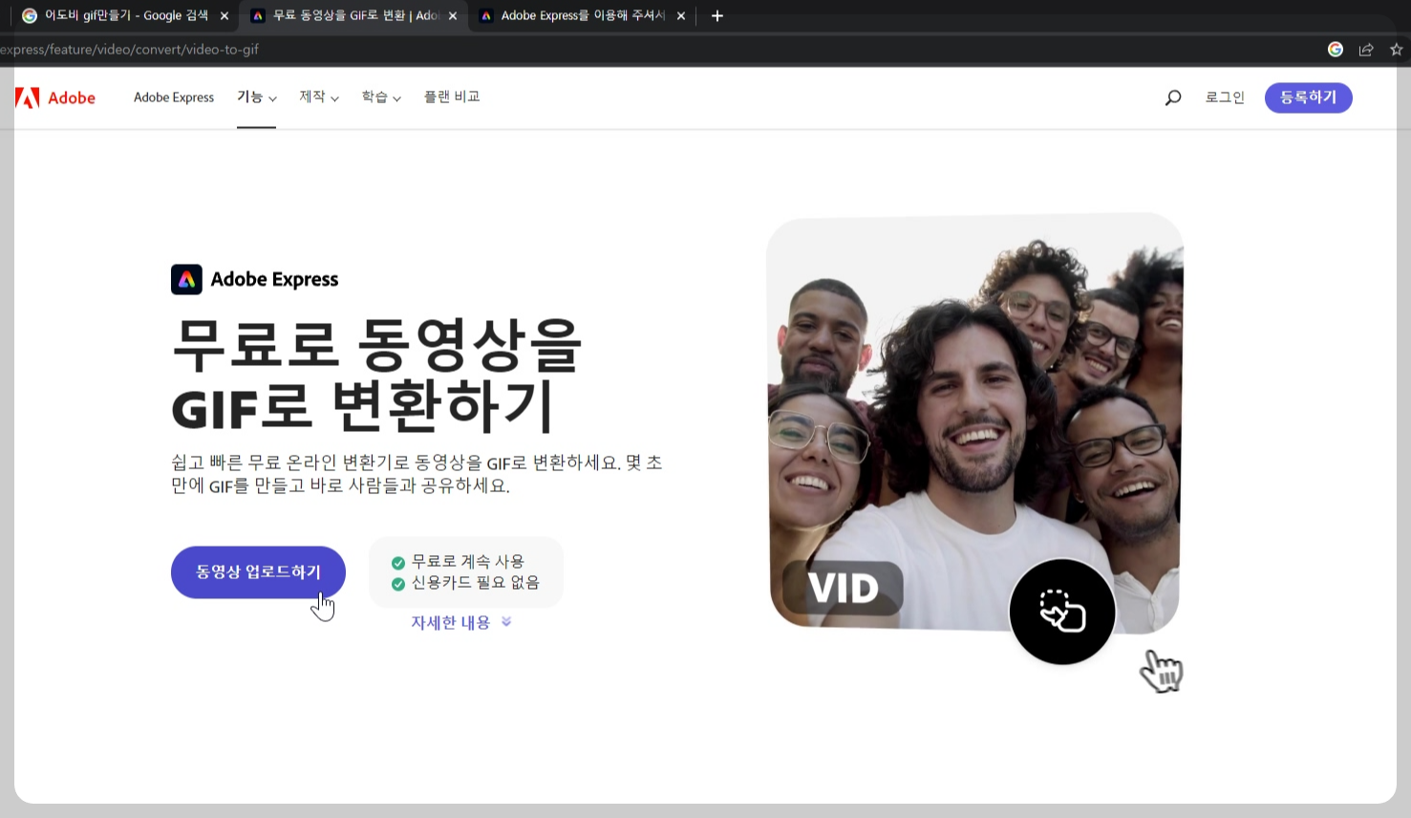Click the hand cursor graphic below photo

pyautogui.click(x=1162, y=671)
